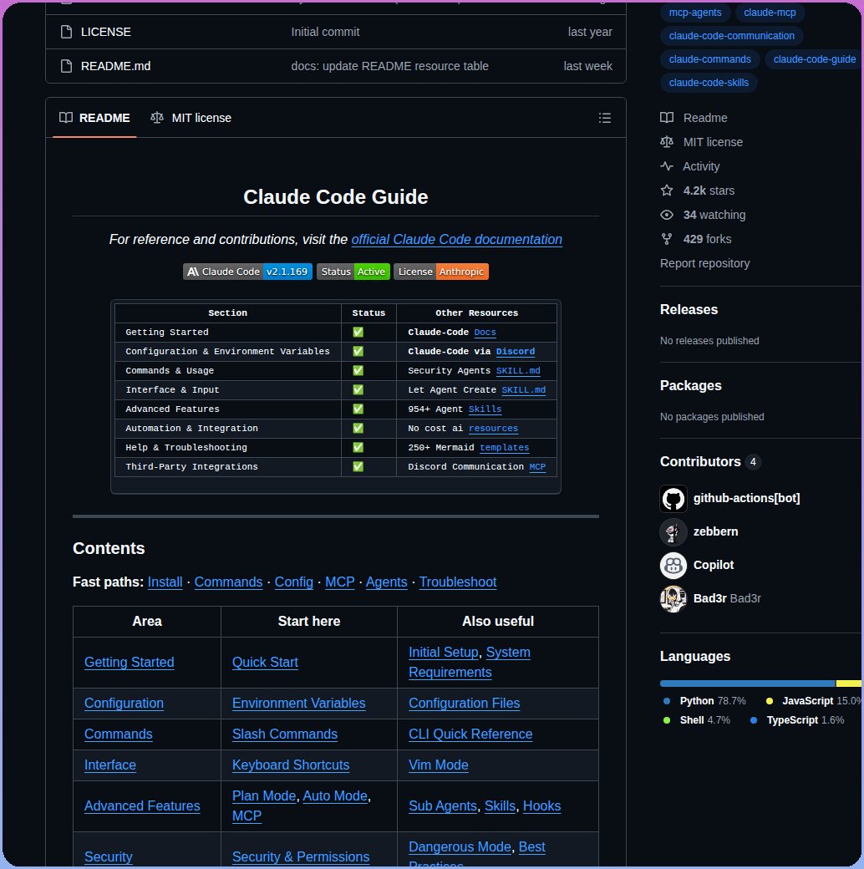Open the 'docs: update README resource table' commit

[x=389, y=66]
